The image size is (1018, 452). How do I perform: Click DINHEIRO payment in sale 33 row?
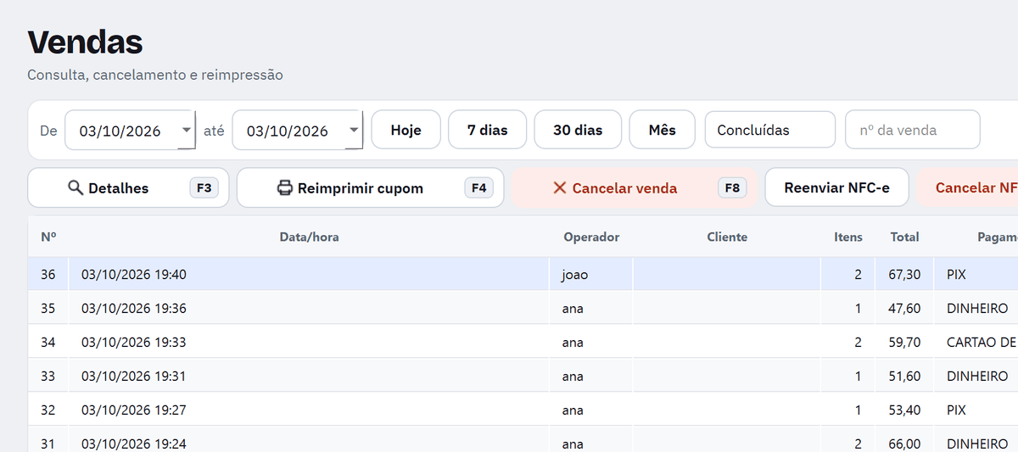click(977, 376)
